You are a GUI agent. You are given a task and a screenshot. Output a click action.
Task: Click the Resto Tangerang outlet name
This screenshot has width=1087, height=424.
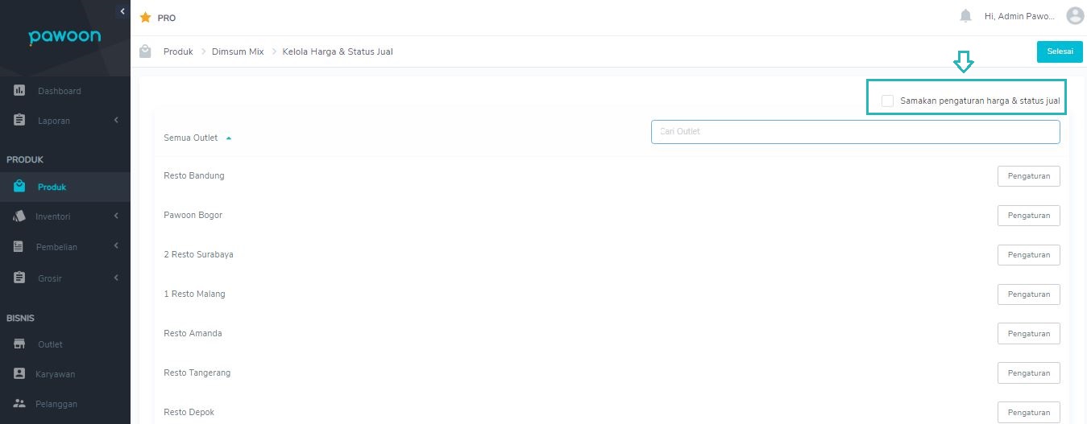click(x=197, y=373)
